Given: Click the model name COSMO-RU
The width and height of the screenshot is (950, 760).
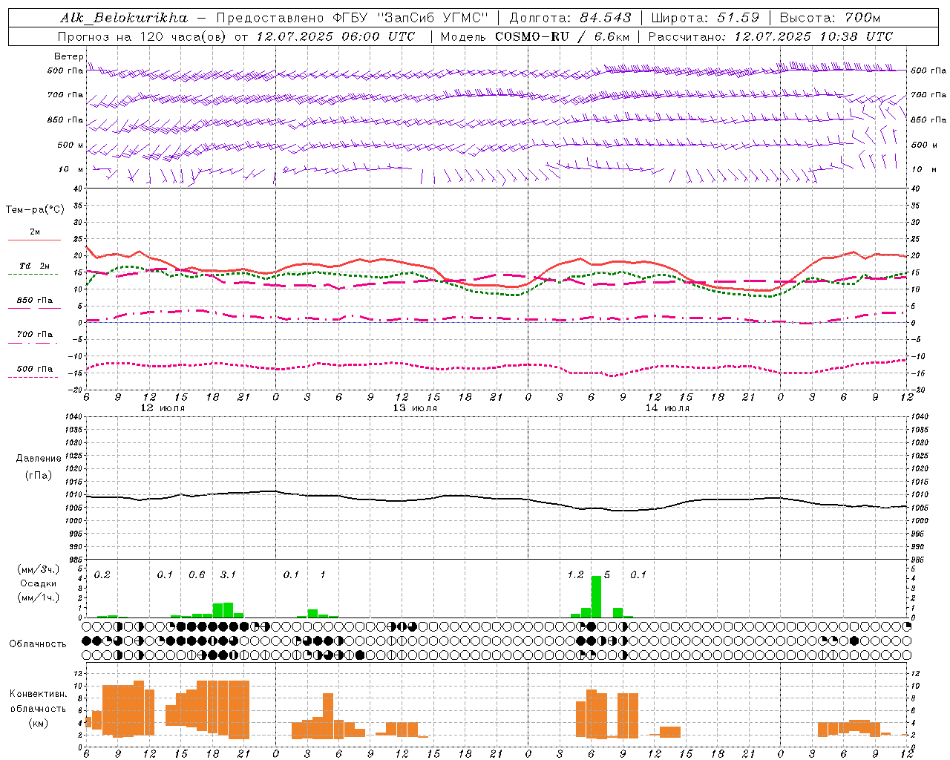Looking at the screenshot, I should [x=532, y=36].
